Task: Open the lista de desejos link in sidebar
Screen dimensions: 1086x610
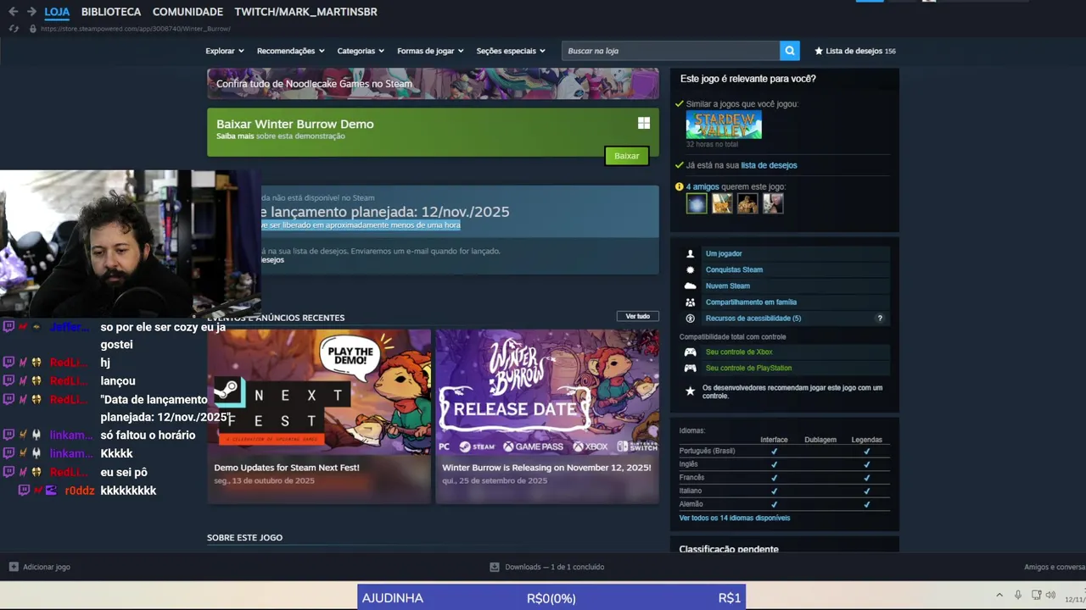Action: pos(769,165)
